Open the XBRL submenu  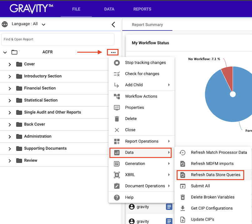click(x=141, y=175)
